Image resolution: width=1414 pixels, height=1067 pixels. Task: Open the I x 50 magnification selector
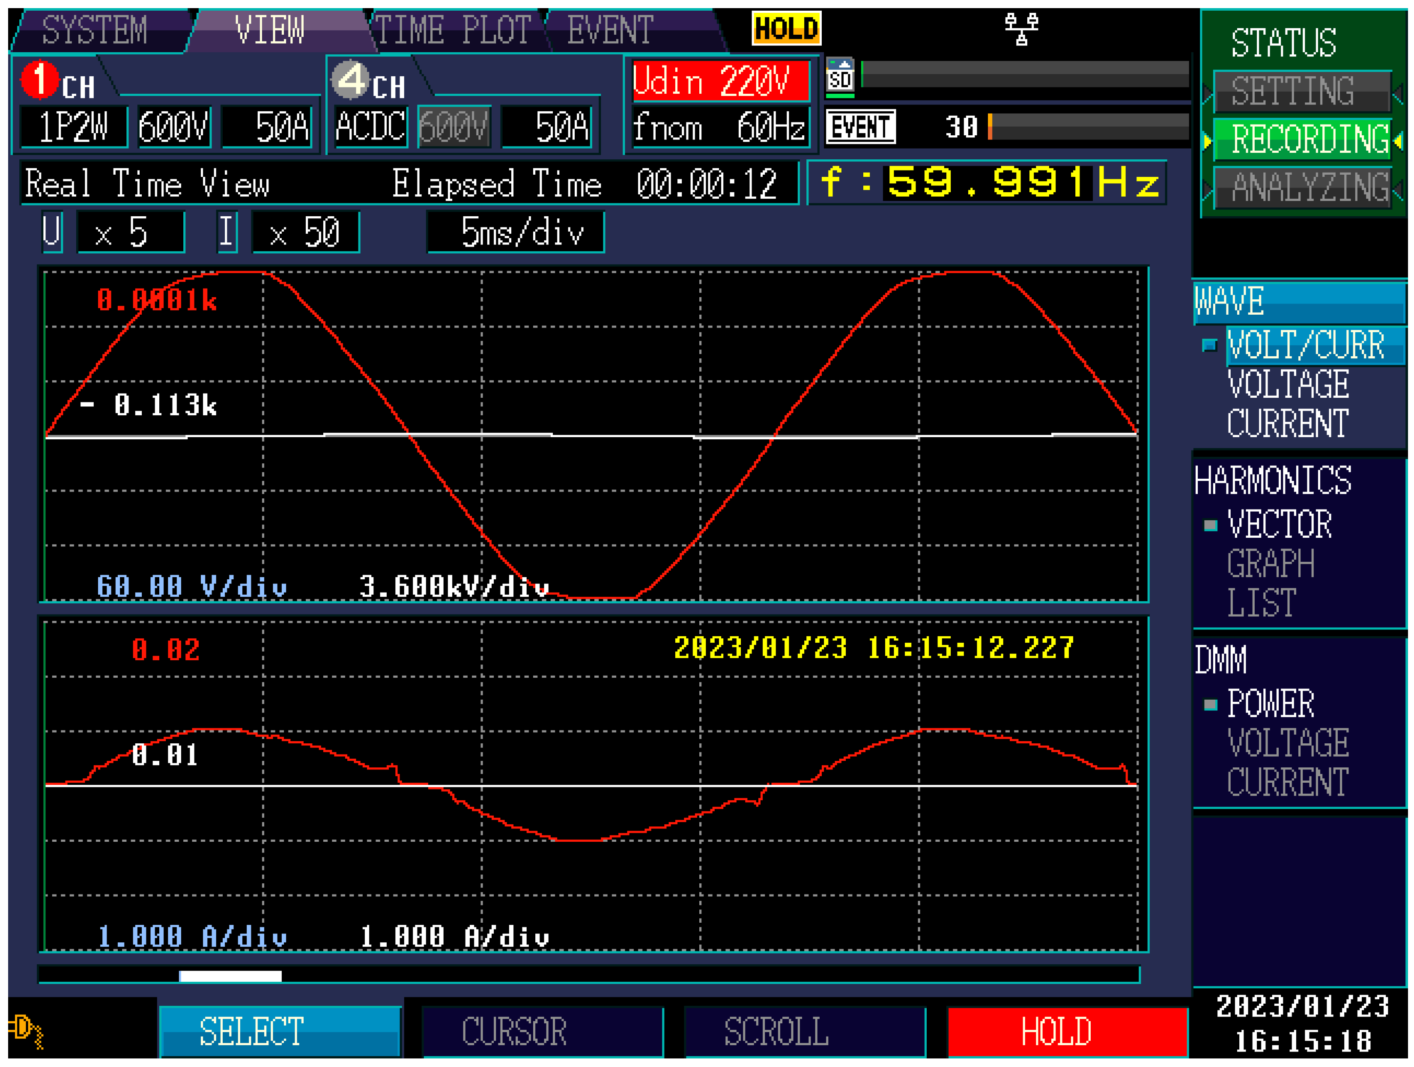pyautogui.click(x=306, y=232)
